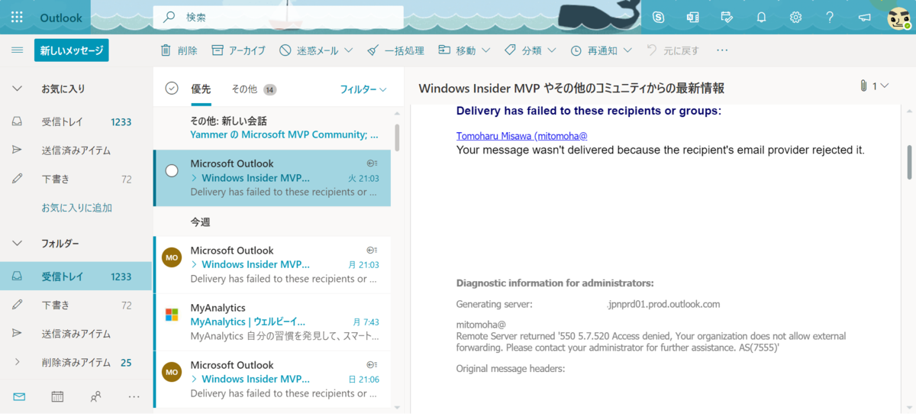This screenshot has width=916, height=414.
Task: Open Sent Items under Favorites
Action: click(76, 150)
